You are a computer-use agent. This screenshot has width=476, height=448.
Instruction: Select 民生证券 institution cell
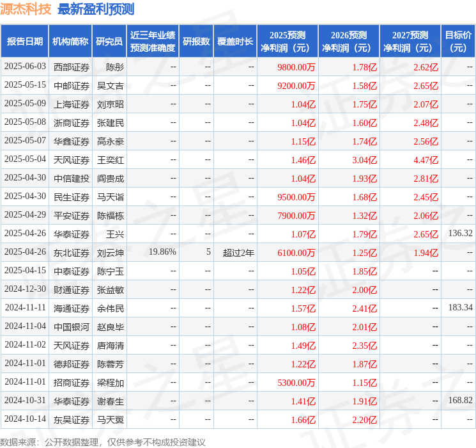70,196
